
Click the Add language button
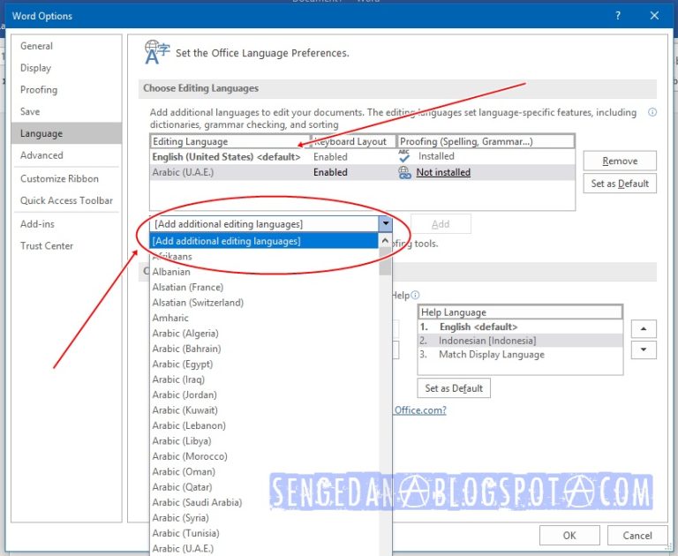pos(441,224)
